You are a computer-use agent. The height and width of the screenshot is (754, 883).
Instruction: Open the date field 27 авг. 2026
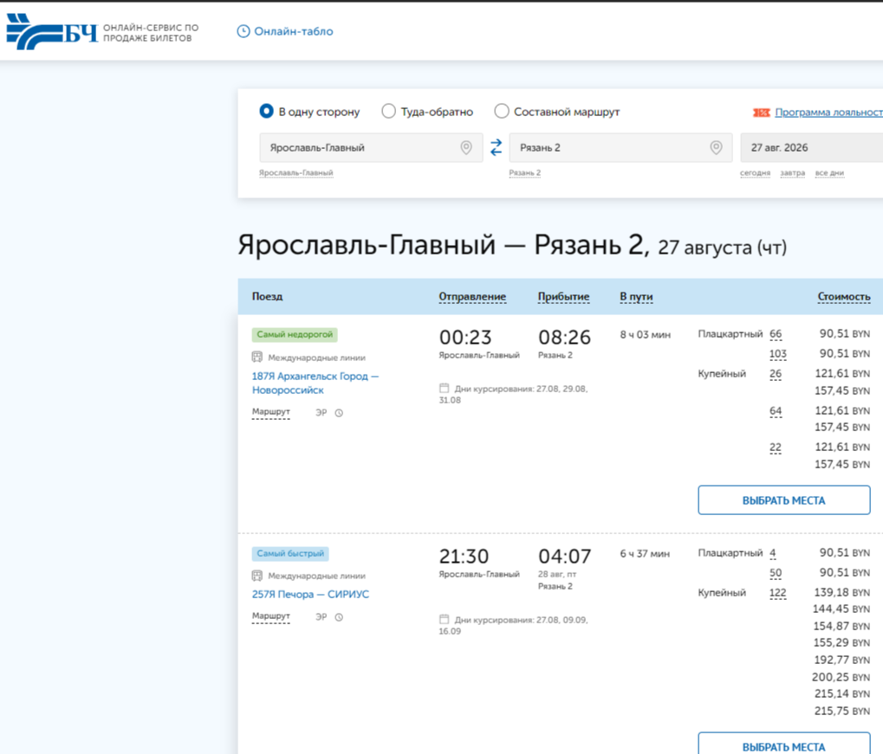[811, 147]
